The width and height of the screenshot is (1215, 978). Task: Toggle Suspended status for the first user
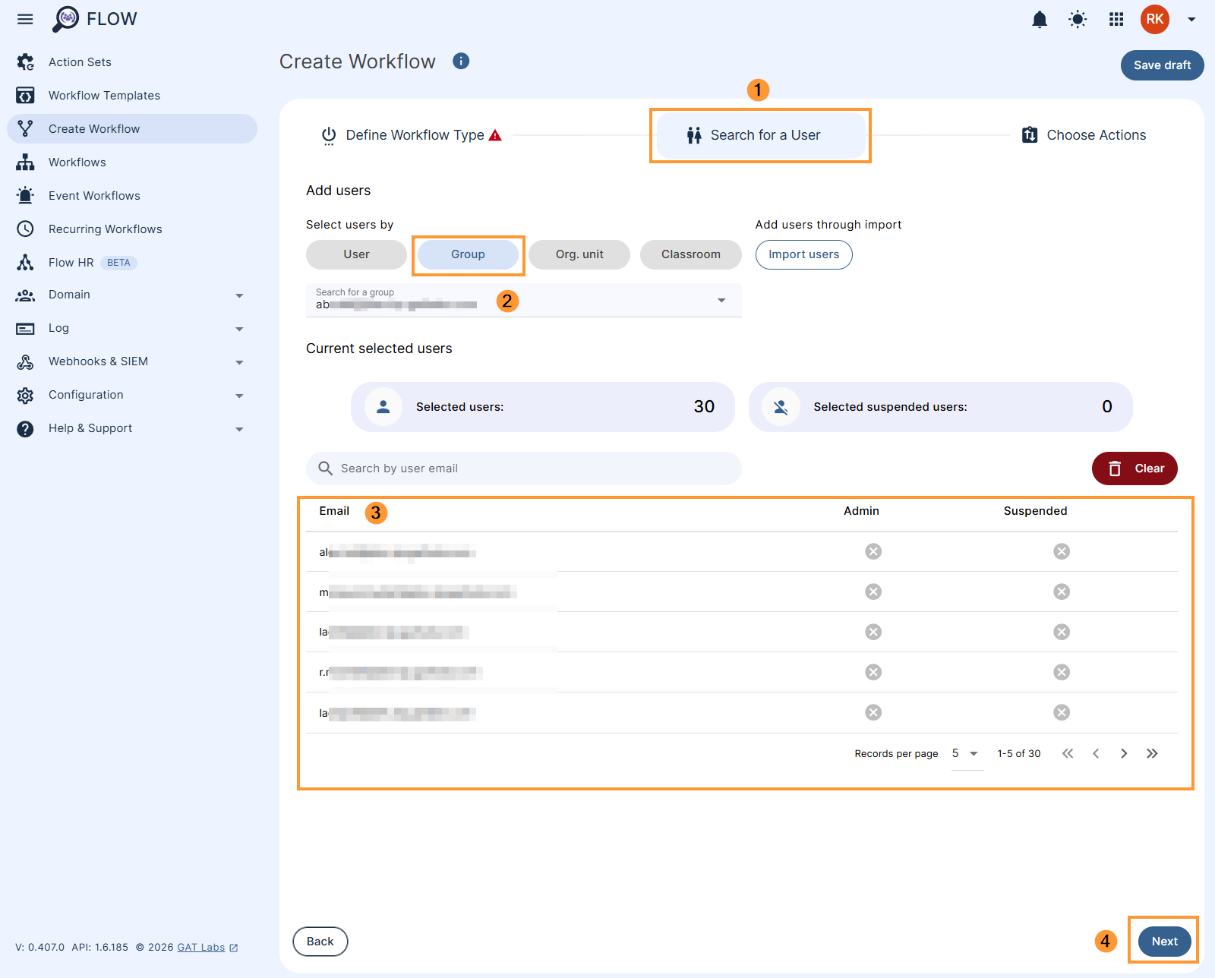click(1061, 551)
